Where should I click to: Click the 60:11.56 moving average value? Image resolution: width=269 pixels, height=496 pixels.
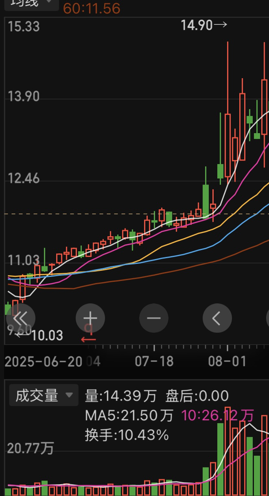pos(92,8)
